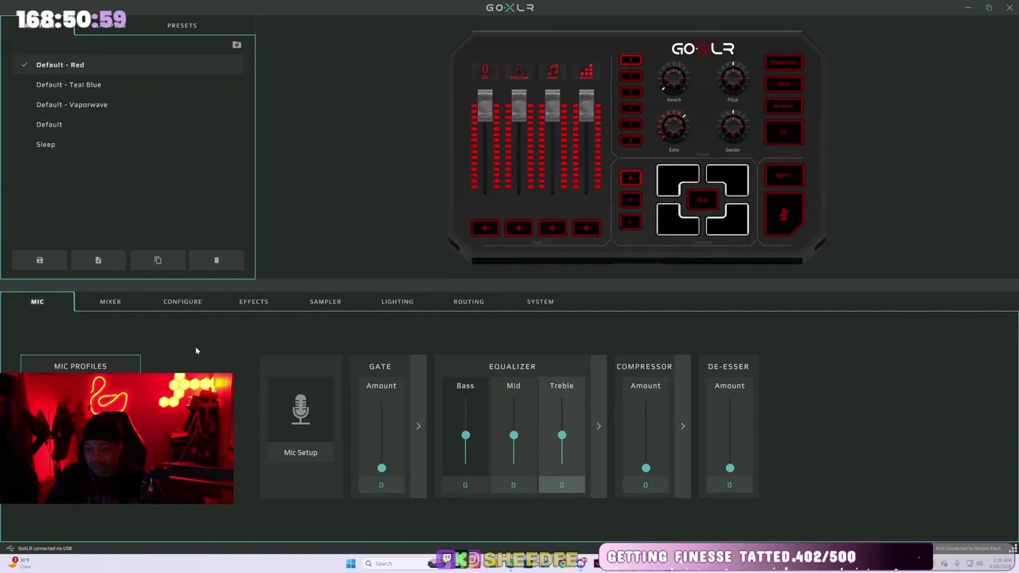
Task: Toggle sampler bank B button
Action: (x=631, y=201)
